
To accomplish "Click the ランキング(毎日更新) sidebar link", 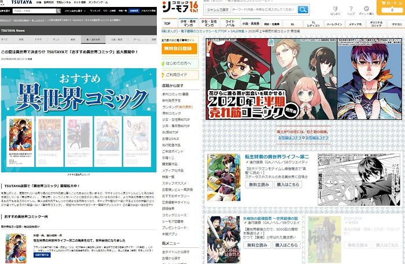I will click(178, 107).
